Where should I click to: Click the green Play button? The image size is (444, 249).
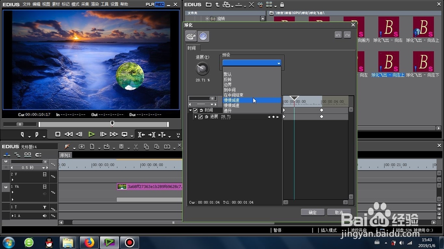point(91,135)
